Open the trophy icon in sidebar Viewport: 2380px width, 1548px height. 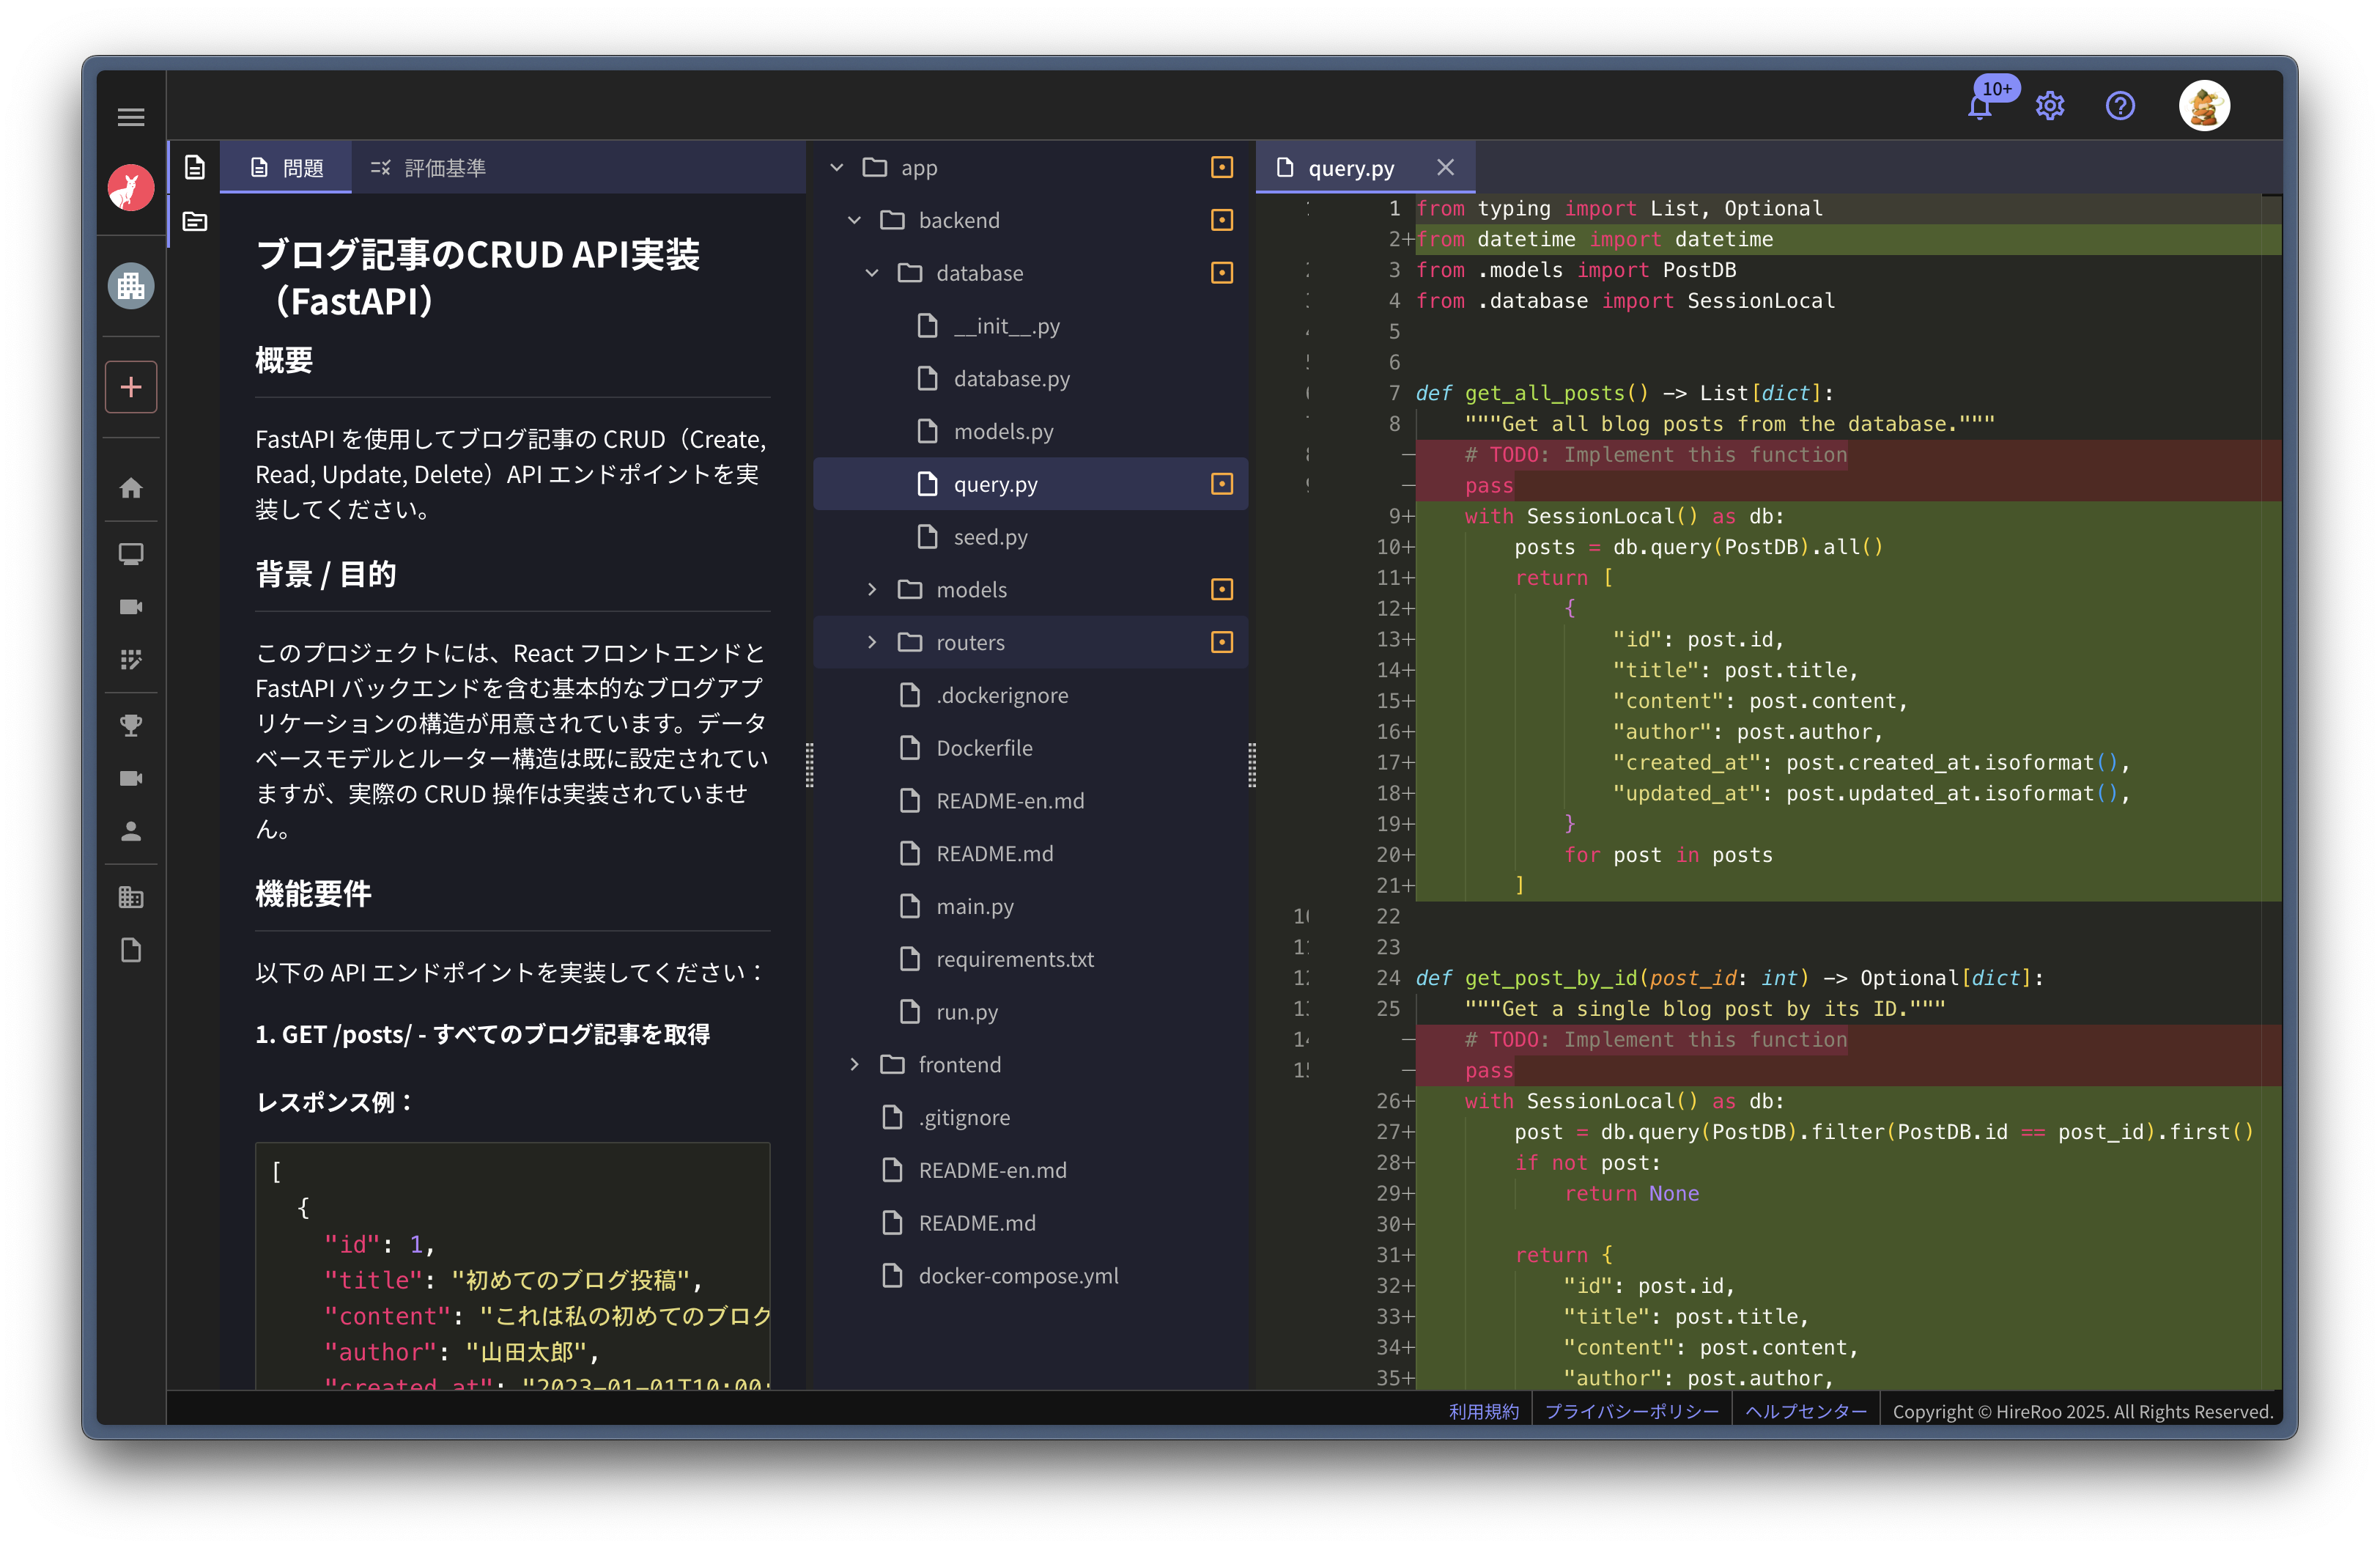tap(131, 725)
